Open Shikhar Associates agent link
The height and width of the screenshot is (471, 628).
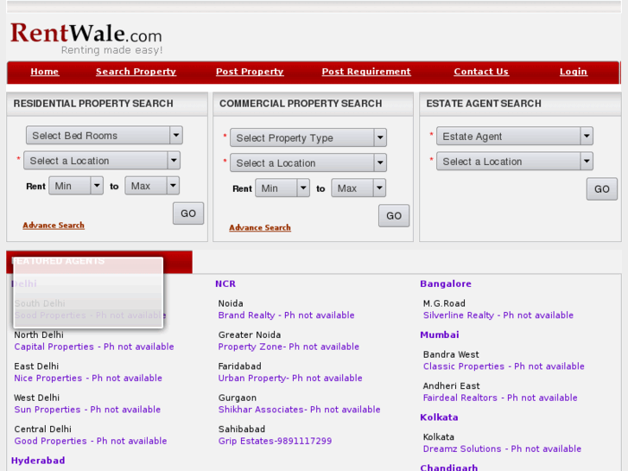point(299,410)
